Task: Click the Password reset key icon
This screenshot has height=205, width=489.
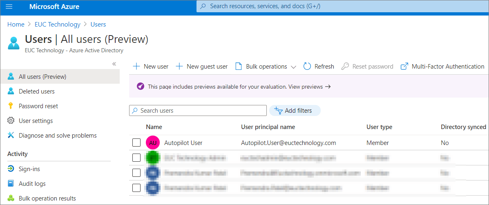Action: coord(11,106)
